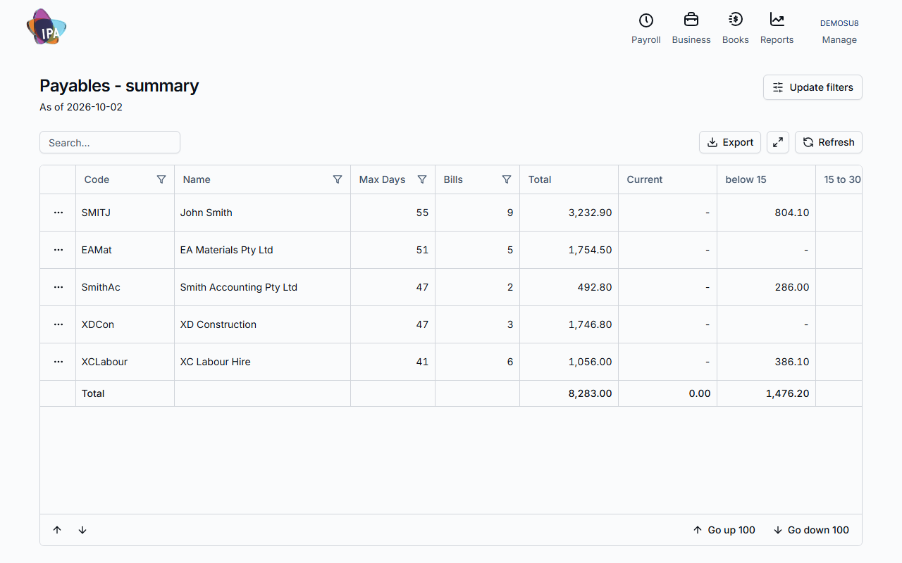This screenshot has height=563, width=902.
Task: Open the Max Days column filter
Action: click(422, 179)
